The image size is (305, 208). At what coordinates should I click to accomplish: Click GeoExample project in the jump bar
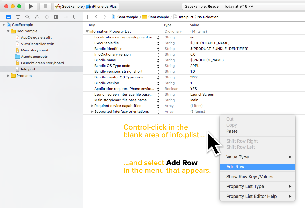(125, 17)
